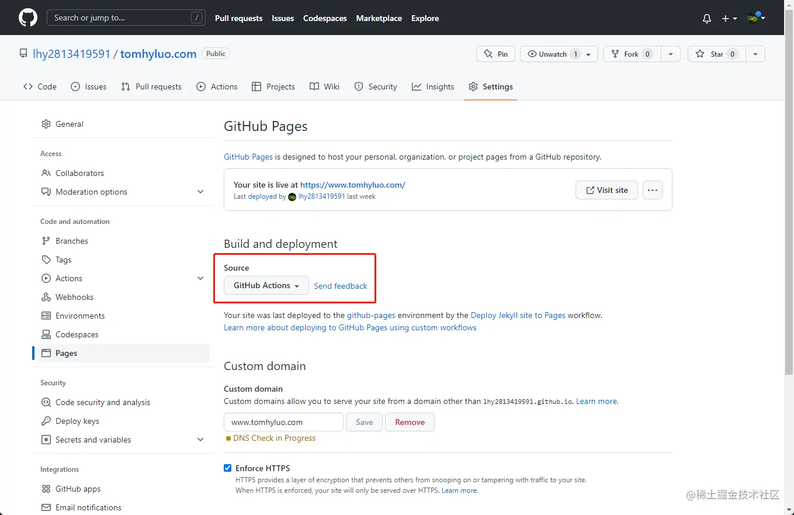
Task: Expand the sidebar Actions chevron
Action: (x=200, y=278)
